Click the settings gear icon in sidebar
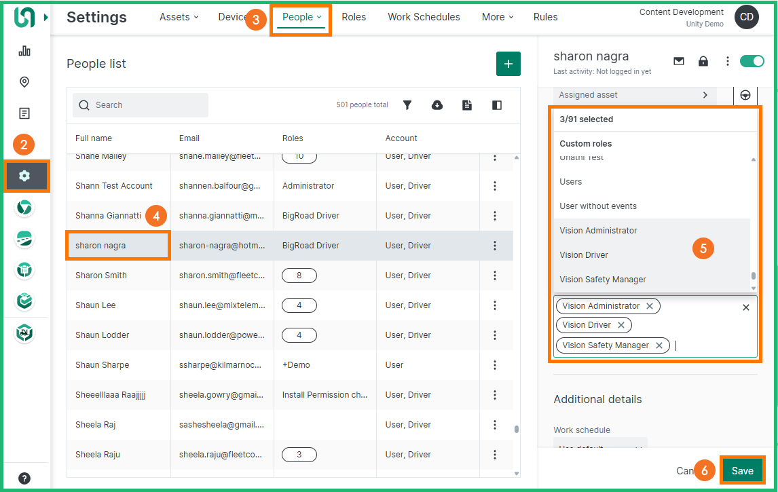The width and height of the screenshot is (778, 492). [25, 176]
